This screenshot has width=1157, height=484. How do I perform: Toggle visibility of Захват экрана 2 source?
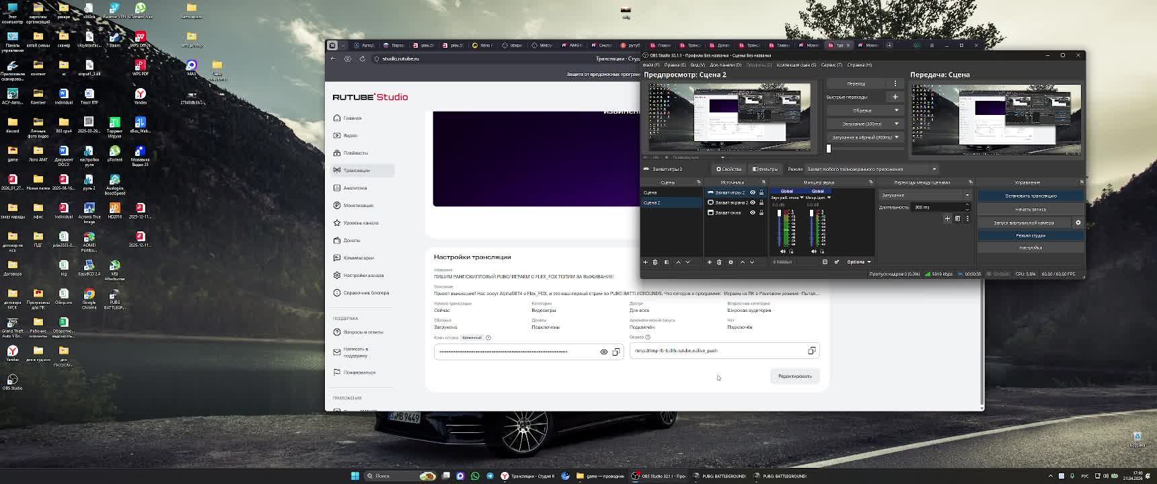pyautogui.click(x=753, y=202)
